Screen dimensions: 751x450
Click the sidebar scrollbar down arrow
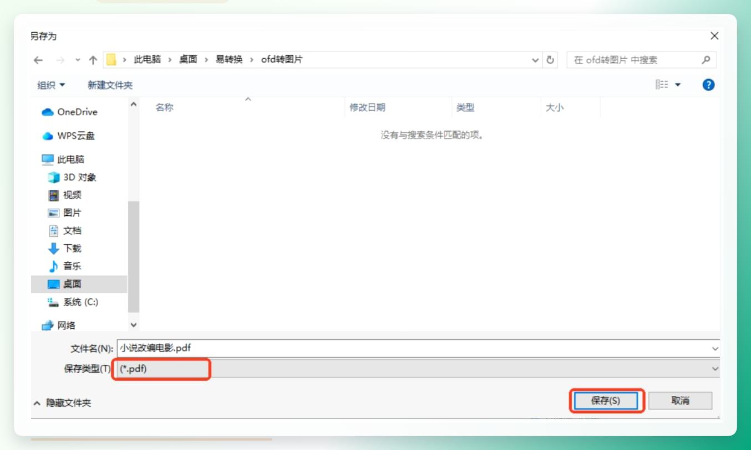[134, 325]
